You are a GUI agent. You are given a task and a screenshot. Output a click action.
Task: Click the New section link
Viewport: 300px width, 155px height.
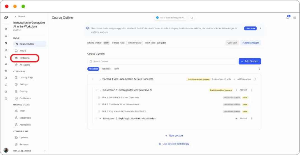click(x=174, y=136)
